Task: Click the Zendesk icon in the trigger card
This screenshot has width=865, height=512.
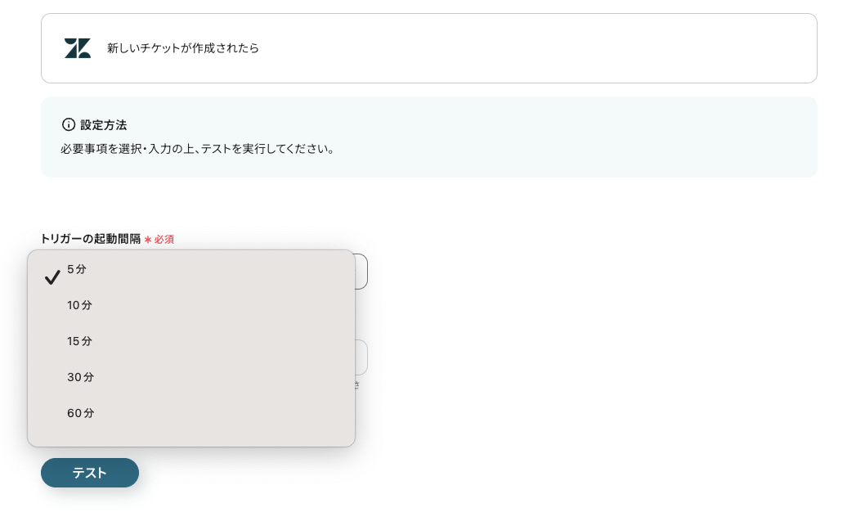Action: click(77, 48)
